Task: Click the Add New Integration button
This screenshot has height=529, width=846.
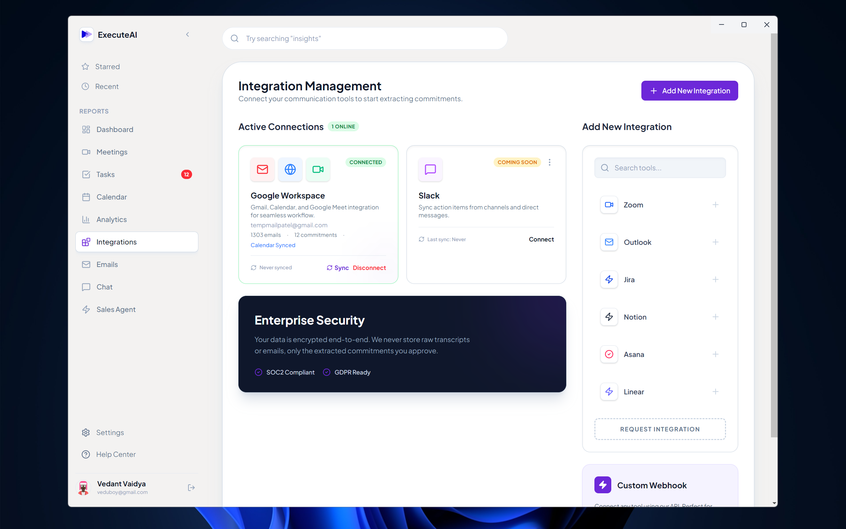Action: tap(689, 91)
